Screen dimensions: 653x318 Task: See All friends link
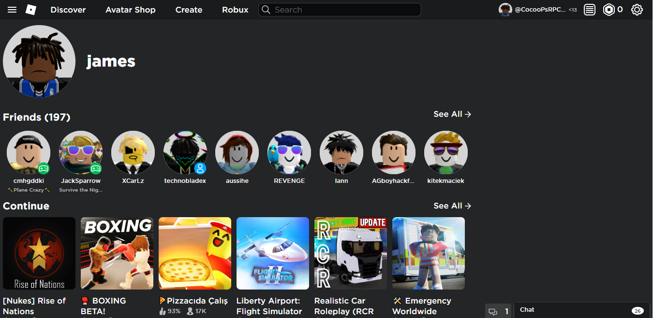pyautogui.click(x=452, y=114)
